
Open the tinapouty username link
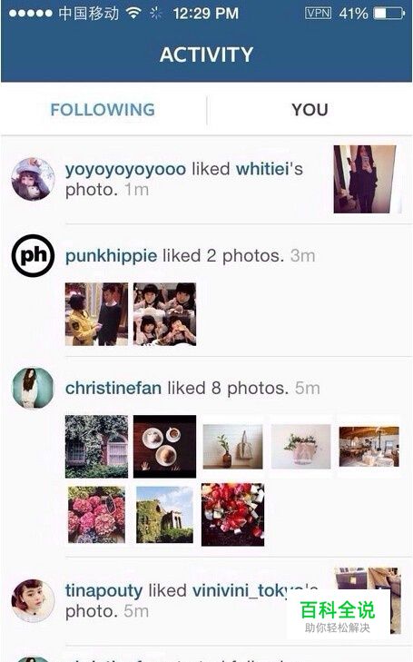click(103, 590)
